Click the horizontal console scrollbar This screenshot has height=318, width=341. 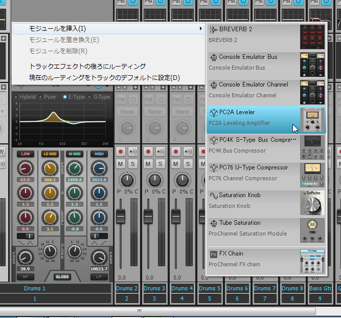tap(157, 311)
